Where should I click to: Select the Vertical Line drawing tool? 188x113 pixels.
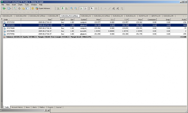pos(101,8)
